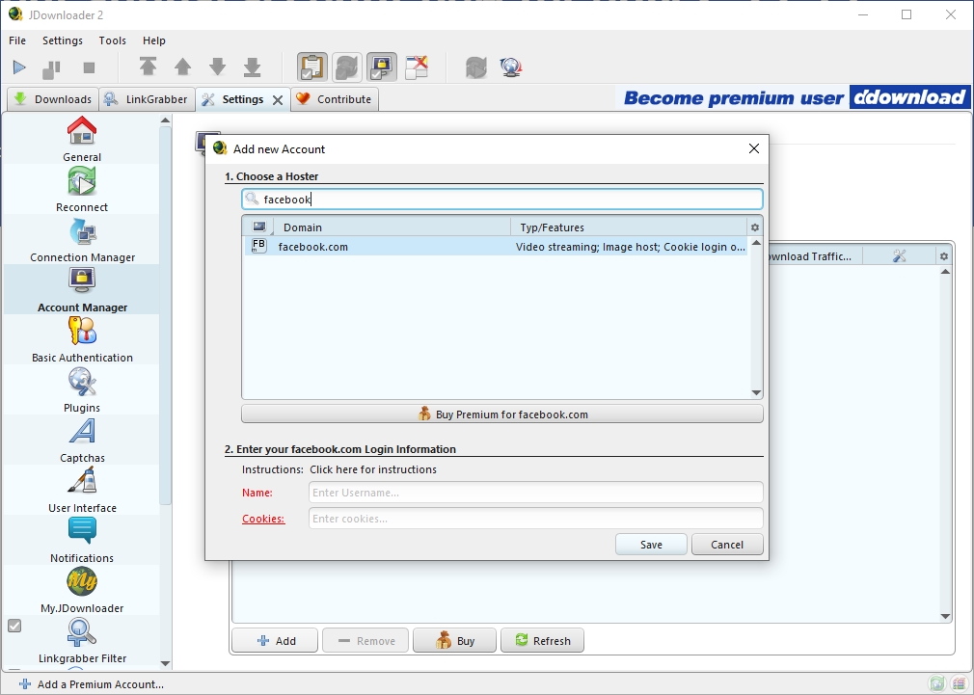Open Notifications settings in sidebar
974x695 pixels.
click(82, 541)
